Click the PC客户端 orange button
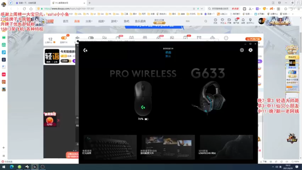Screen dimensions: 302x170 [253, 39]
